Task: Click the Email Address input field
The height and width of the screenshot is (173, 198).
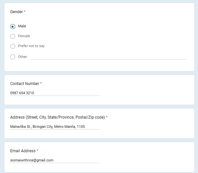Action: tap(55, 160)
